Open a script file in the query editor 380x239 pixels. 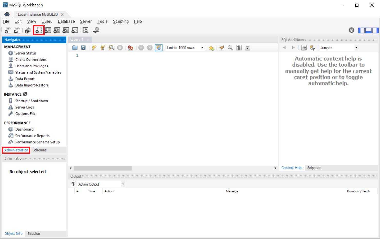tap(75, 48)
